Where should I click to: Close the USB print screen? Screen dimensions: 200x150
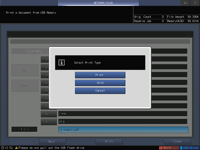click(x=177, y=141)
